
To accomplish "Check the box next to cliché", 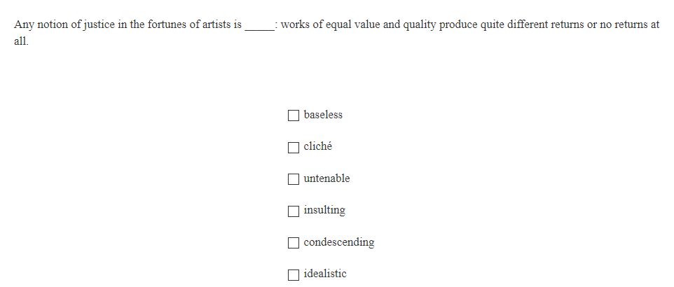I will (x=294, y=147).
